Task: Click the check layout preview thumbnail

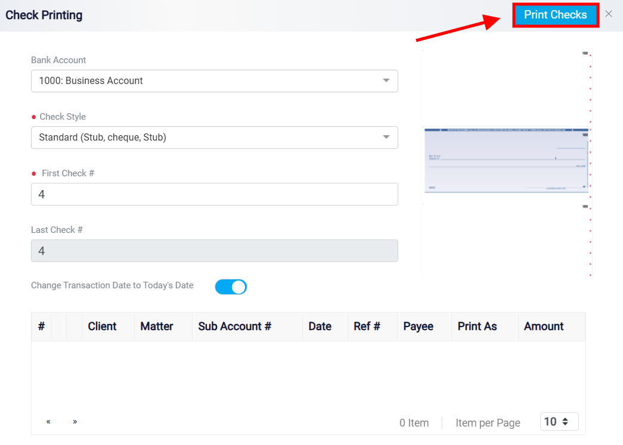Action: [507, 164]
